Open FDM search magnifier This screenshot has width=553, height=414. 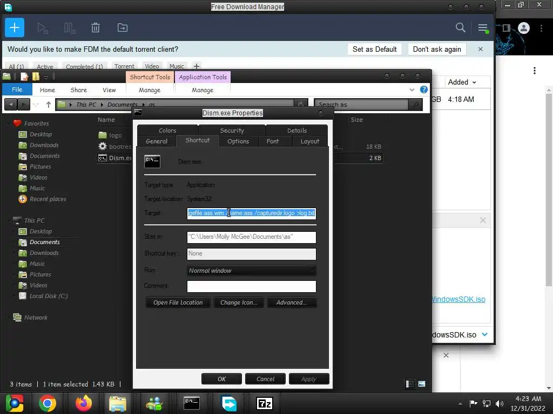point(460,27)
